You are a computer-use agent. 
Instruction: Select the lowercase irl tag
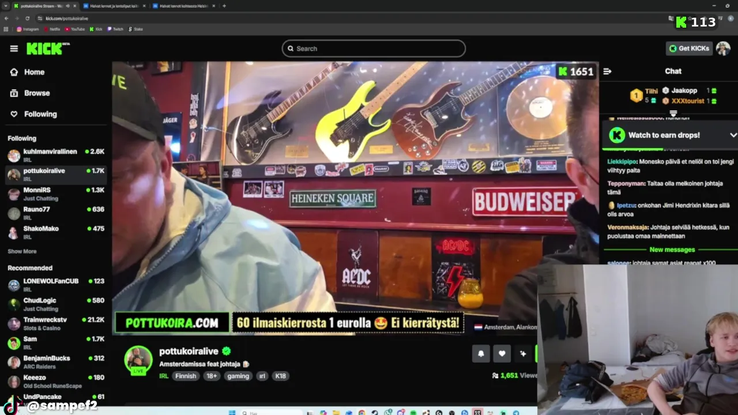[262, 376]
